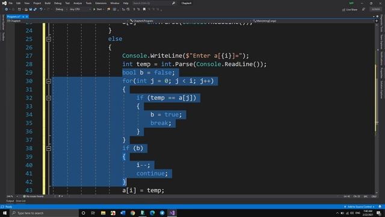Screen dimensions: 385x217
Task: Click Add to Source Control
Action: point(359,207)
